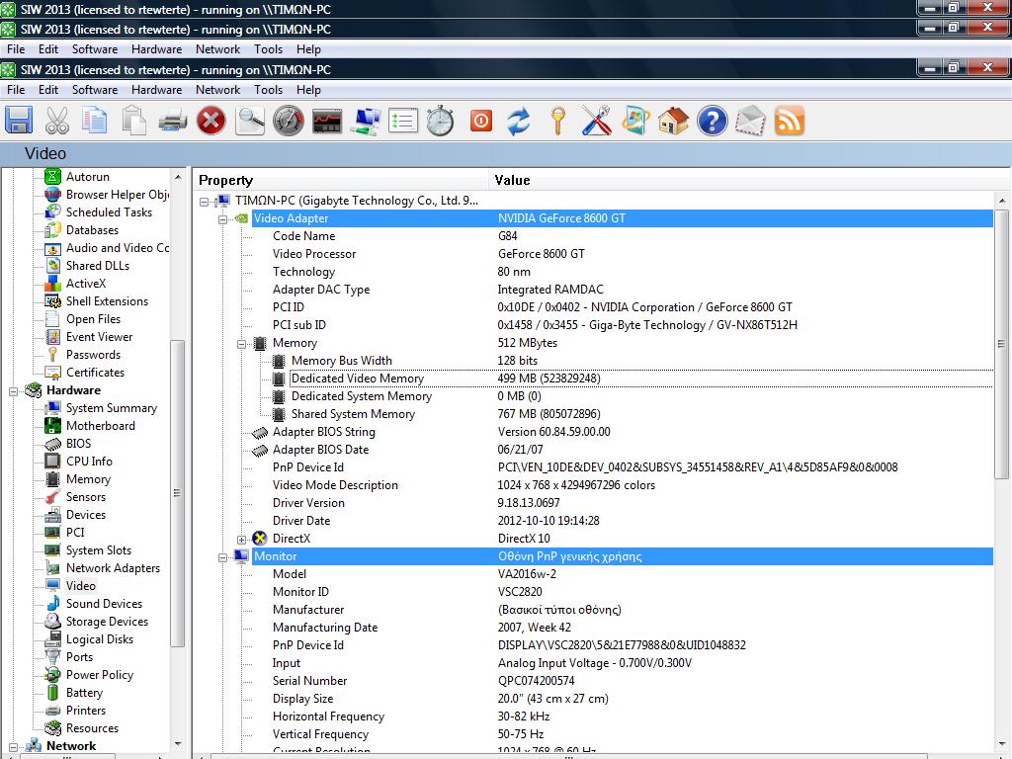
Task: Open the Help menu in the background window
Action: coord(308,49)
